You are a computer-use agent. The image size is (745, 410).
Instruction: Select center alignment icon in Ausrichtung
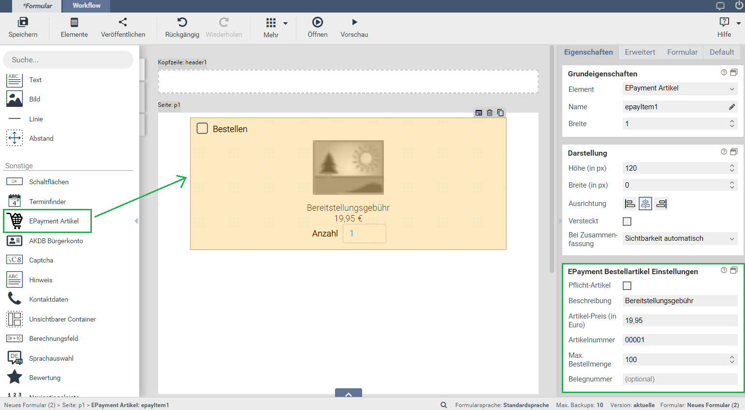click(645, 204)
